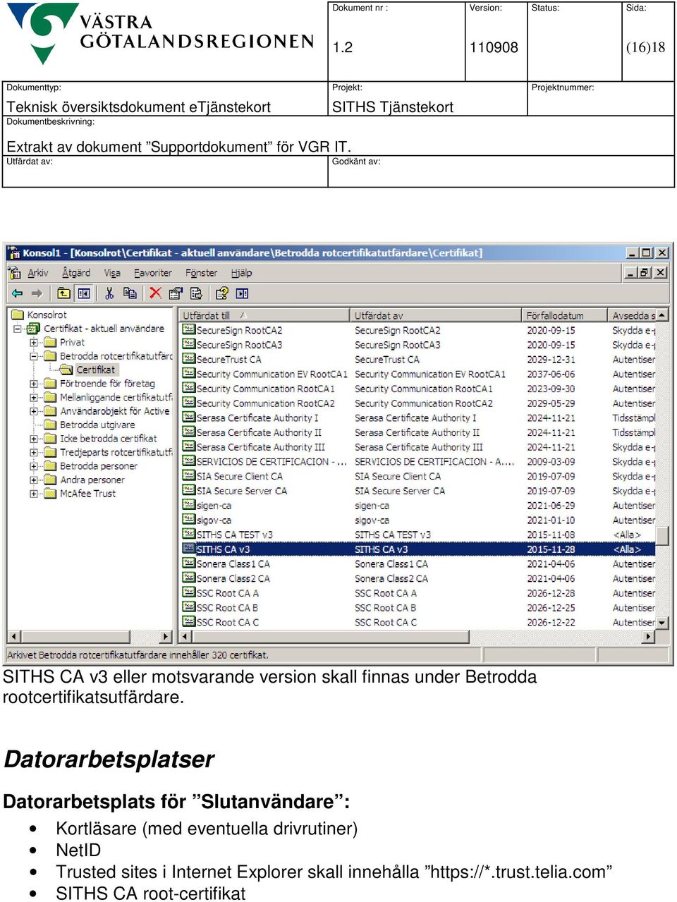Click the Cut scissors icon
The width and height of the screenshot is (677, 902).
[x=109, y=293]
